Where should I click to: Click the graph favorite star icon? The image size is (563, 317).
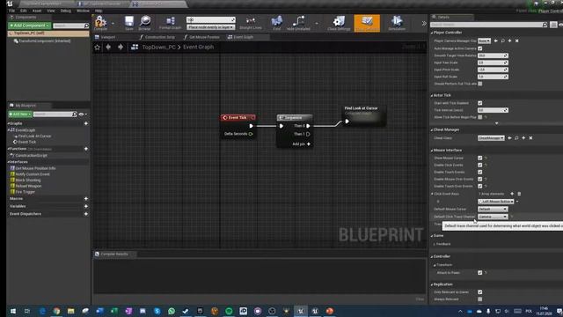pos(98,47)
